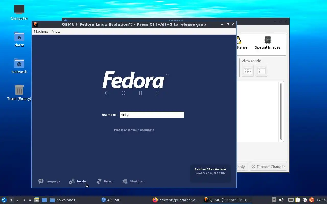Click the localhost.localdomain clock panel
The image size is (327, 204).
(211, 173)
